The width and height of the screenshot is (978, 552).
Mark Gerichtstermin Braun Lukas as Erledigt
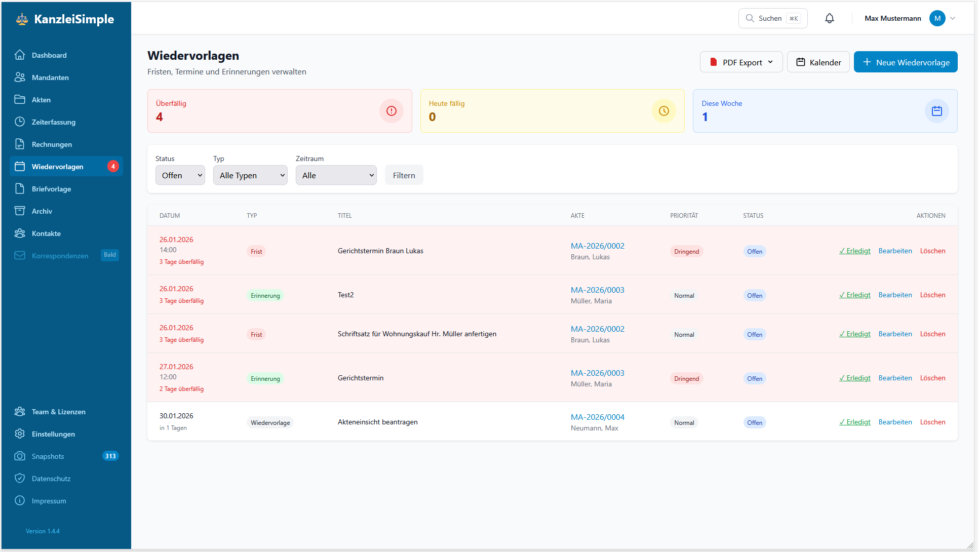click(854, 251)
